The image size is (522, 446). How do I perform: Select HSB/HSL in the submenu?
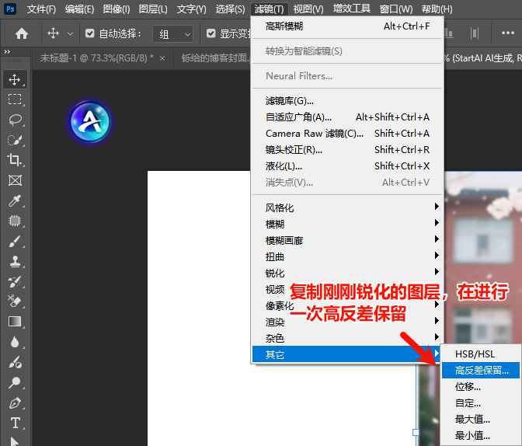(x=481, y=354)
